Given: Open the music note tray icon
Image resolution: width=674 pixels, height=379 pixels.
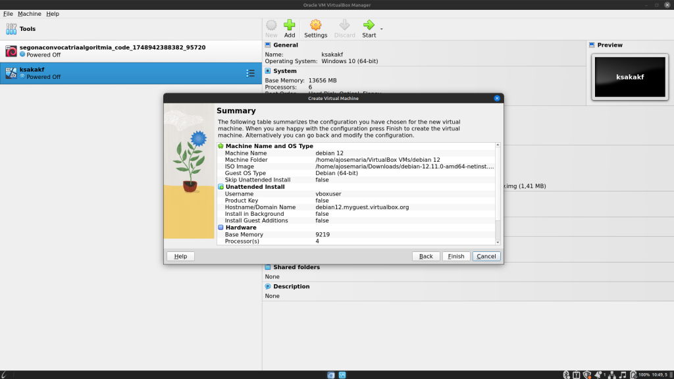Looking at the screenshot, I should [x=623, y=374].
